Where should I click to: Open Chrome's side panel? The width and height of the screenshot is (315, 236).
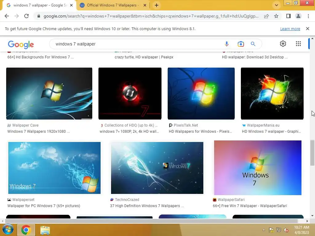289,16
